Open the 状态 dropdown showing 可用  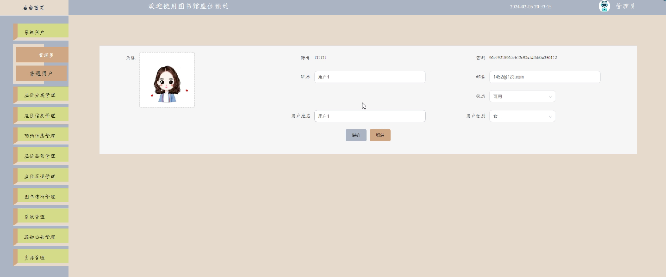tap(522, 96)
